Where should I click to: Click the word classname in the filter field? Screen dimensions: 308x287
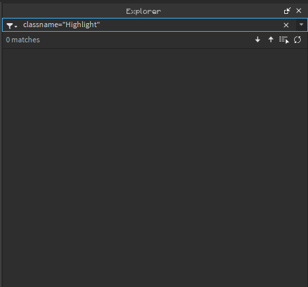click(40, 24)
